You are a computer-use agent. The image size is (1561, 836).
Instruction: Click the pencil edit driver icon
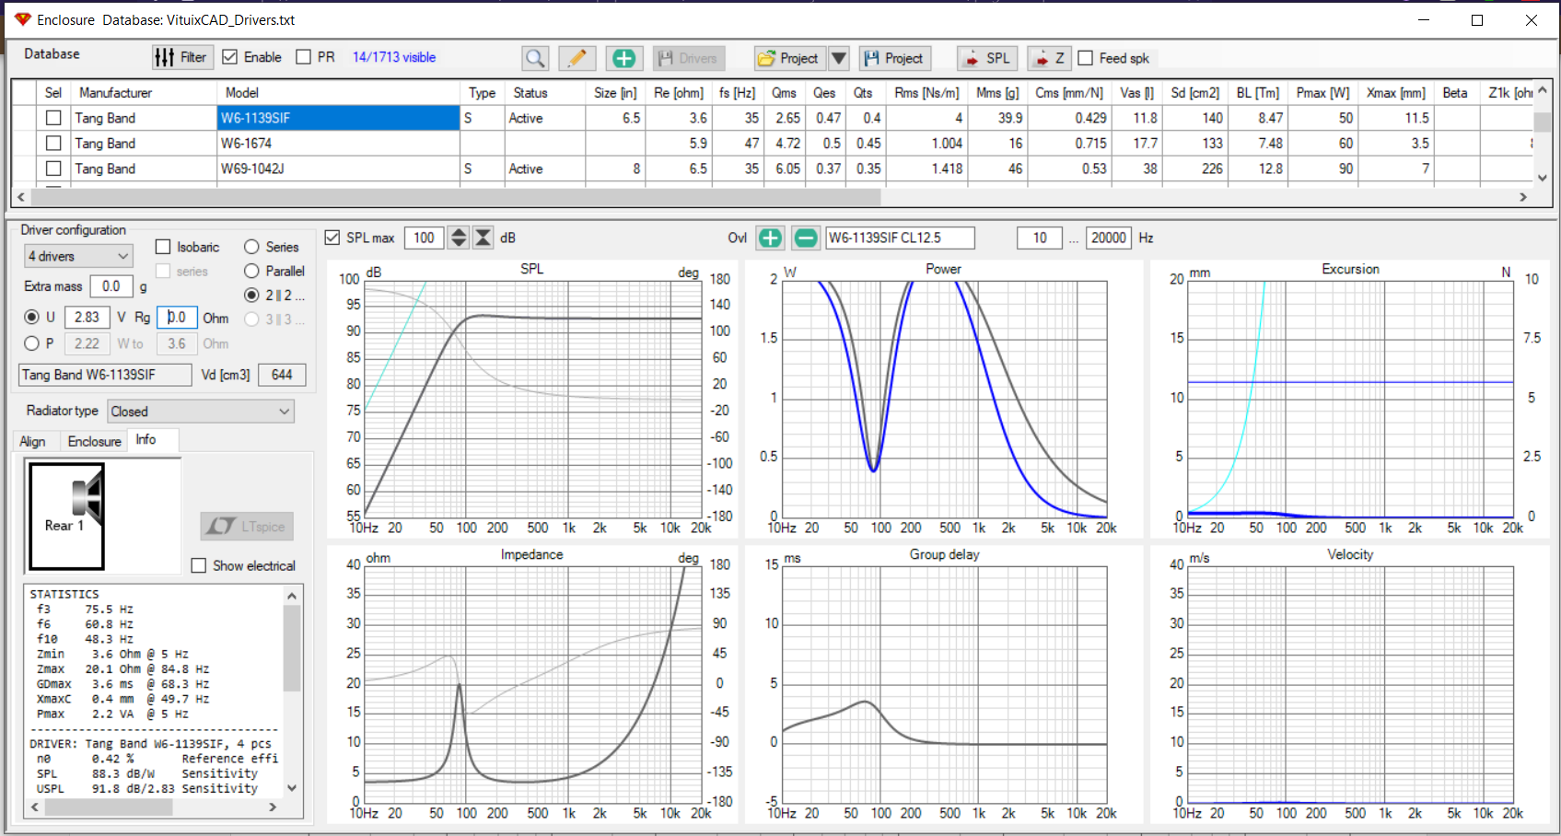coord(577,58)
